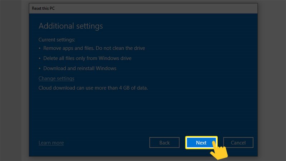Viewport: 286px width, 161px height.
Task: Cancel the Reset this PC dialog
Action: click(x=238, y=142)
